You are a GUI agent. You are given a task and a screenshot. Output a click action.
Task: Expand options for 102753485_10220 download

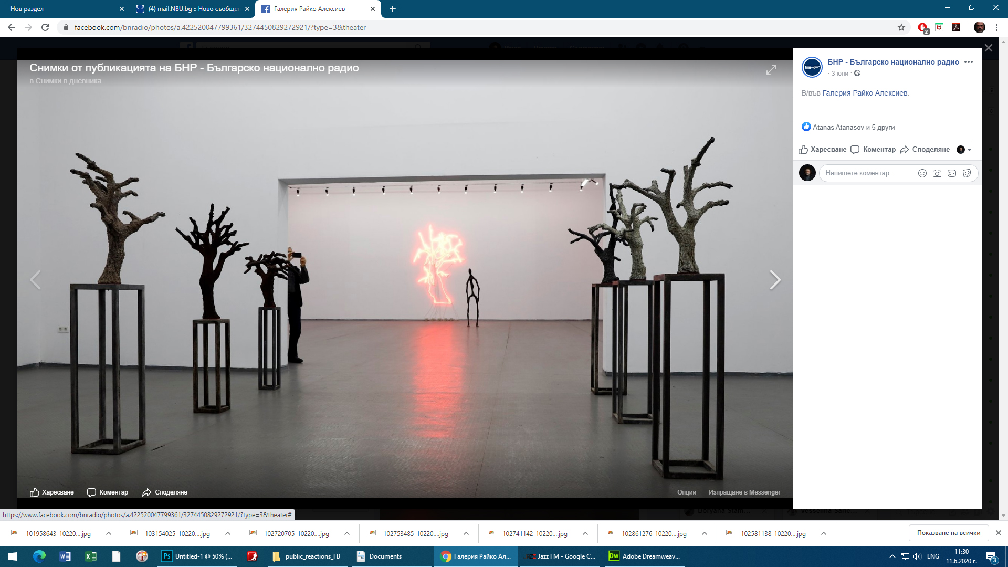point(466,533)
